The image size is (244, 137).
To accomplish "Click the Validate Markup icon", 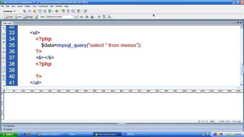I will click(82, 17).
